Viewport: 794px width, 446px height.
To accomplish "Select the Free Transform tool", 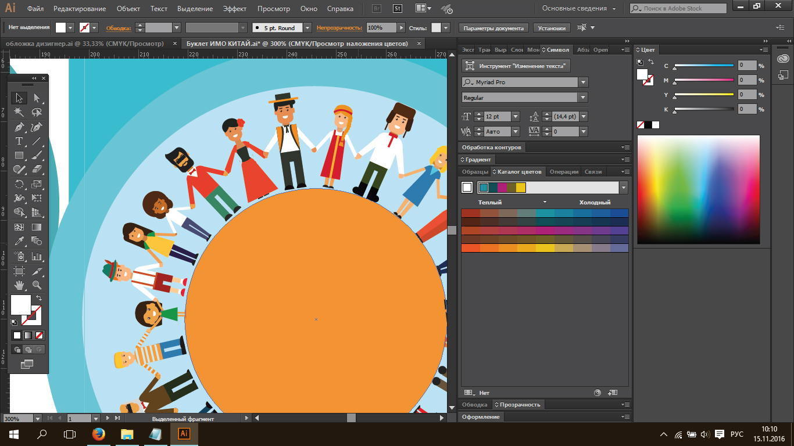I will point(37,198).
